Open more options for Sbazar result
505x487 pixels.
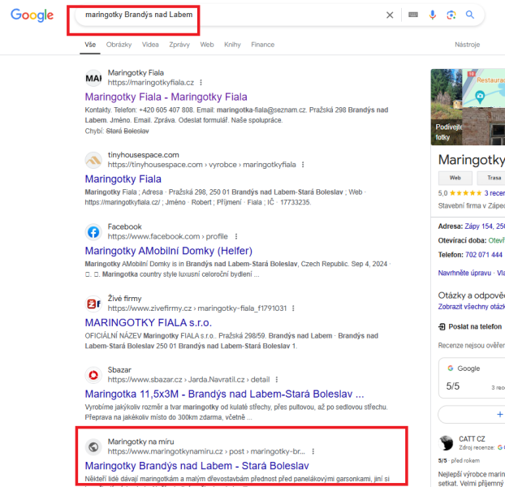[x=277, y=380]
